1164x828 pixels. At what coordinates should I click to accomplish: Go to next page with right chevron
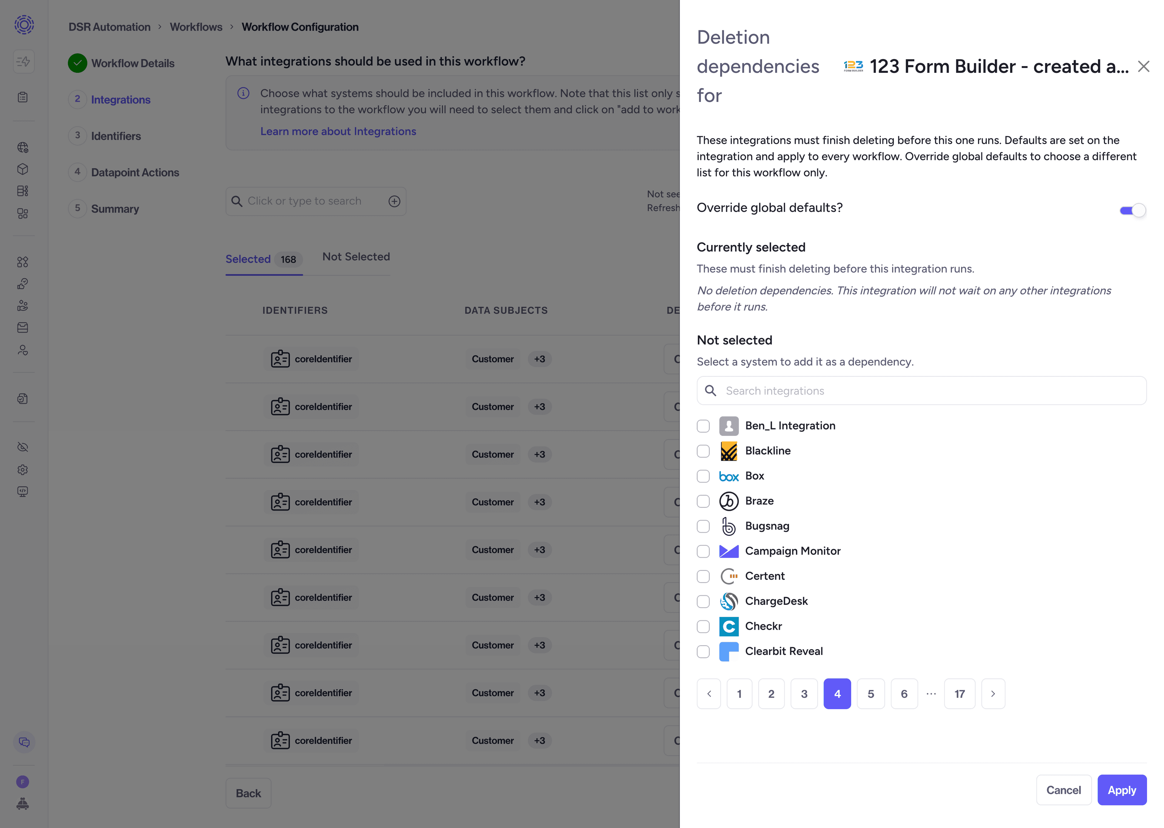tap(993, 694)
